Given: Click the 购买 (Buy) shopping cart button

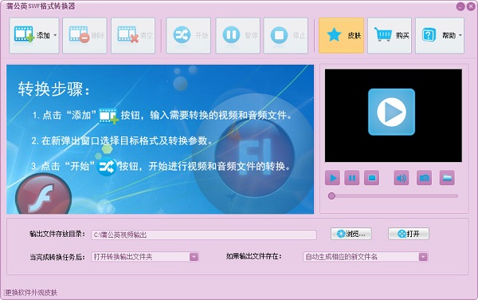Looking at the screenshot, I should [390, 35].
